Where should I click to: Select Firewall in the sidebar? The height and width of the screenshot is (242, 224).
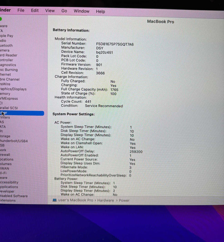[x=5, y=155]
